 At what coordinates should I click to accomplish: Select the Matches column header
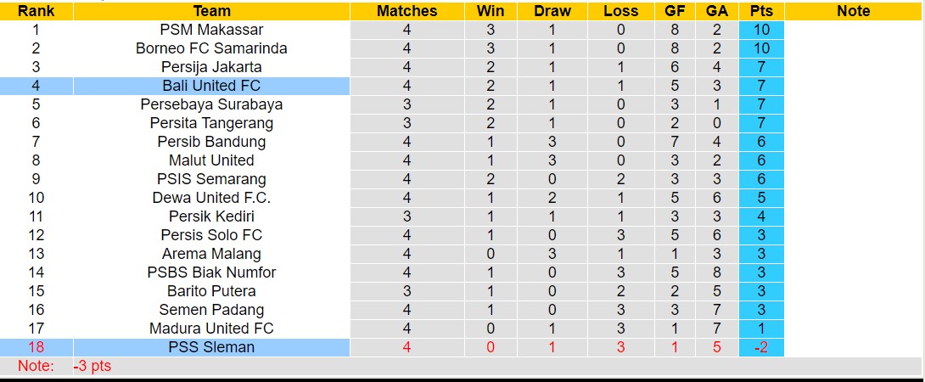pyautogui.click(x=406, y=11)
